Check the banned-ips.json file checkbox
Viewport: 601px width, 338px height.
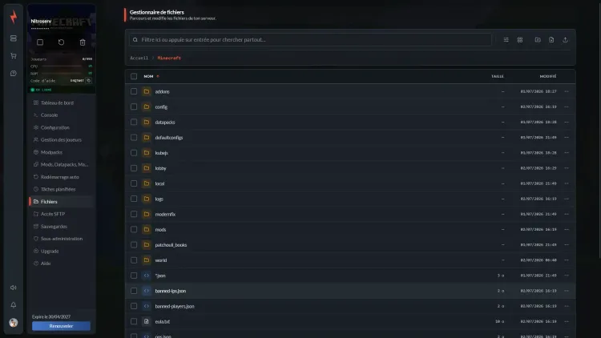click(134, 291)
